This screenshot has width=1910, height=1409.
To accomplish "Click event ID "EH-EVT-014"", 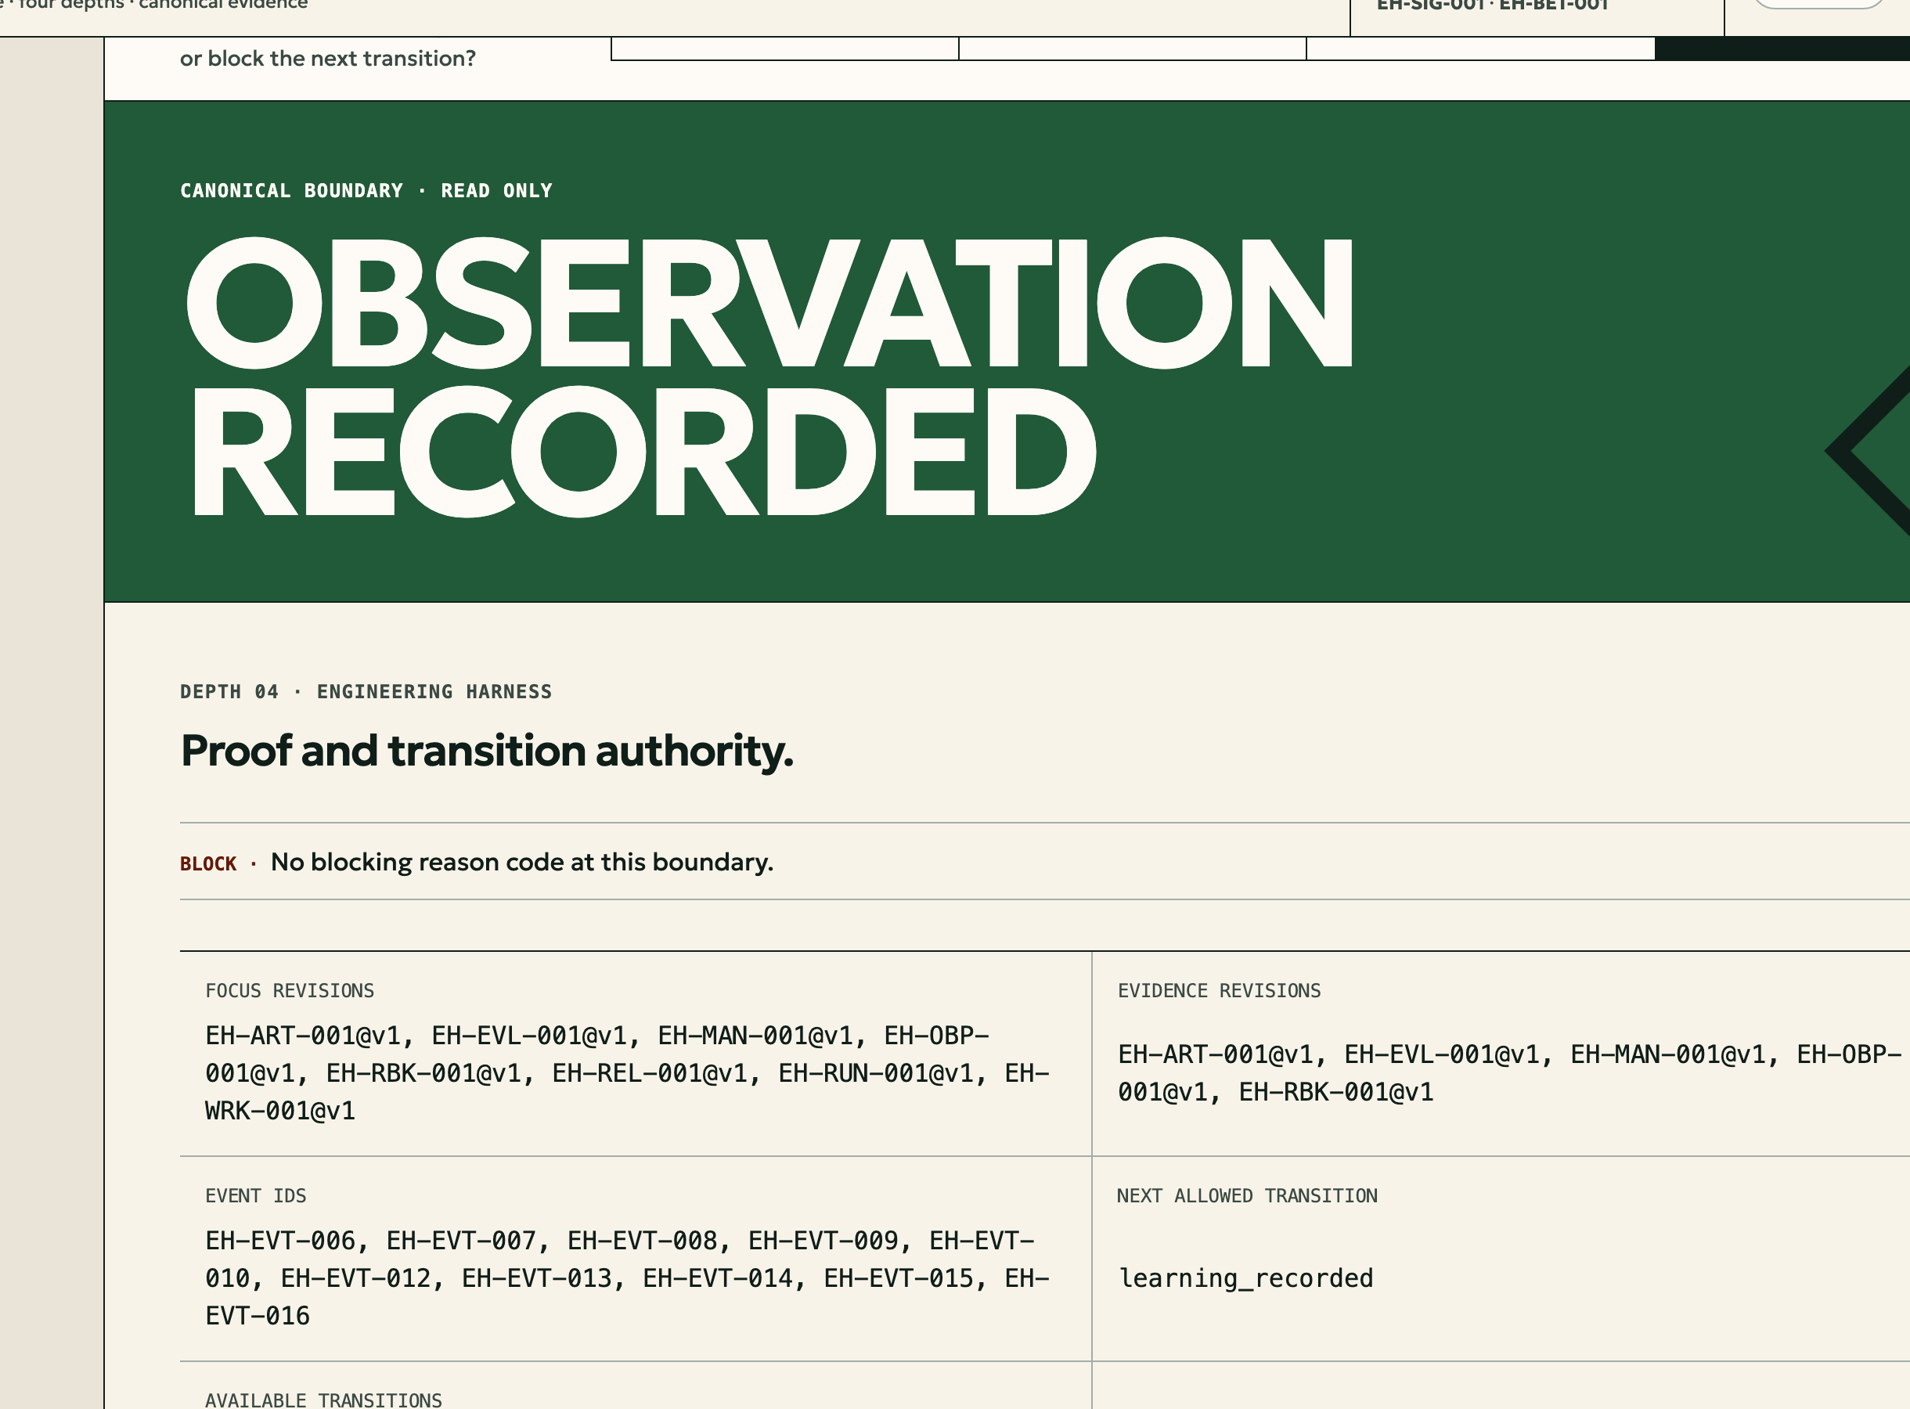I will 718,1277.
